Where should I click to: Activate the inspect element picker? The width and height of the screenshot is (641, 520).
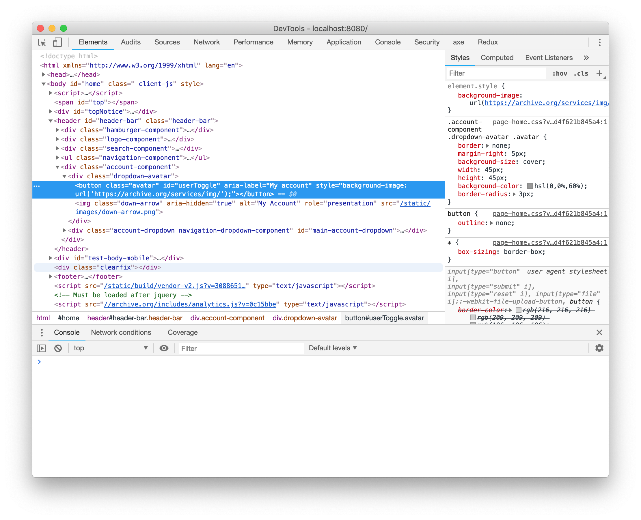42,43
